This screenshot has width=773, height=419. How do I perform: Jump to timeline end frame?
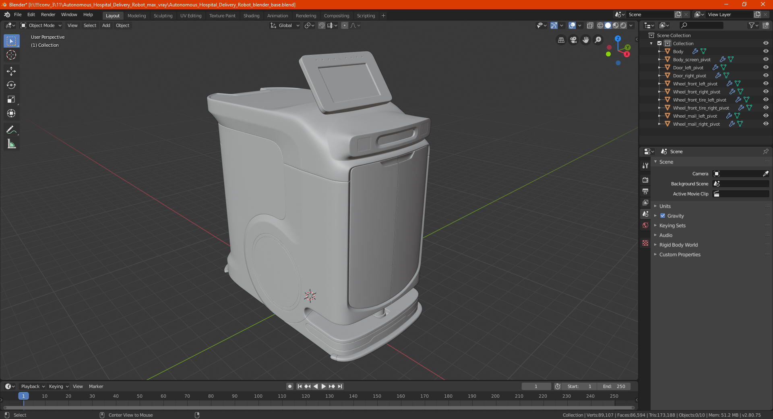click(340, 386)
